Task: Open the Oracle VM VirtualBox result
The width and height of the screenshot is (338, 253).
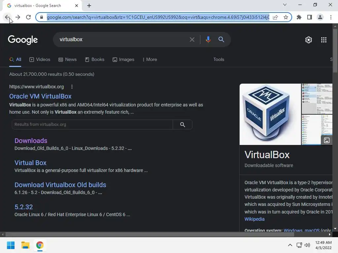Action: pos(40,96)
